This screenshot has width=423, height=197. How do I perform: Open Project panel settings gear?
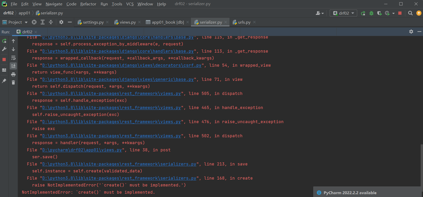click(61, 22)
